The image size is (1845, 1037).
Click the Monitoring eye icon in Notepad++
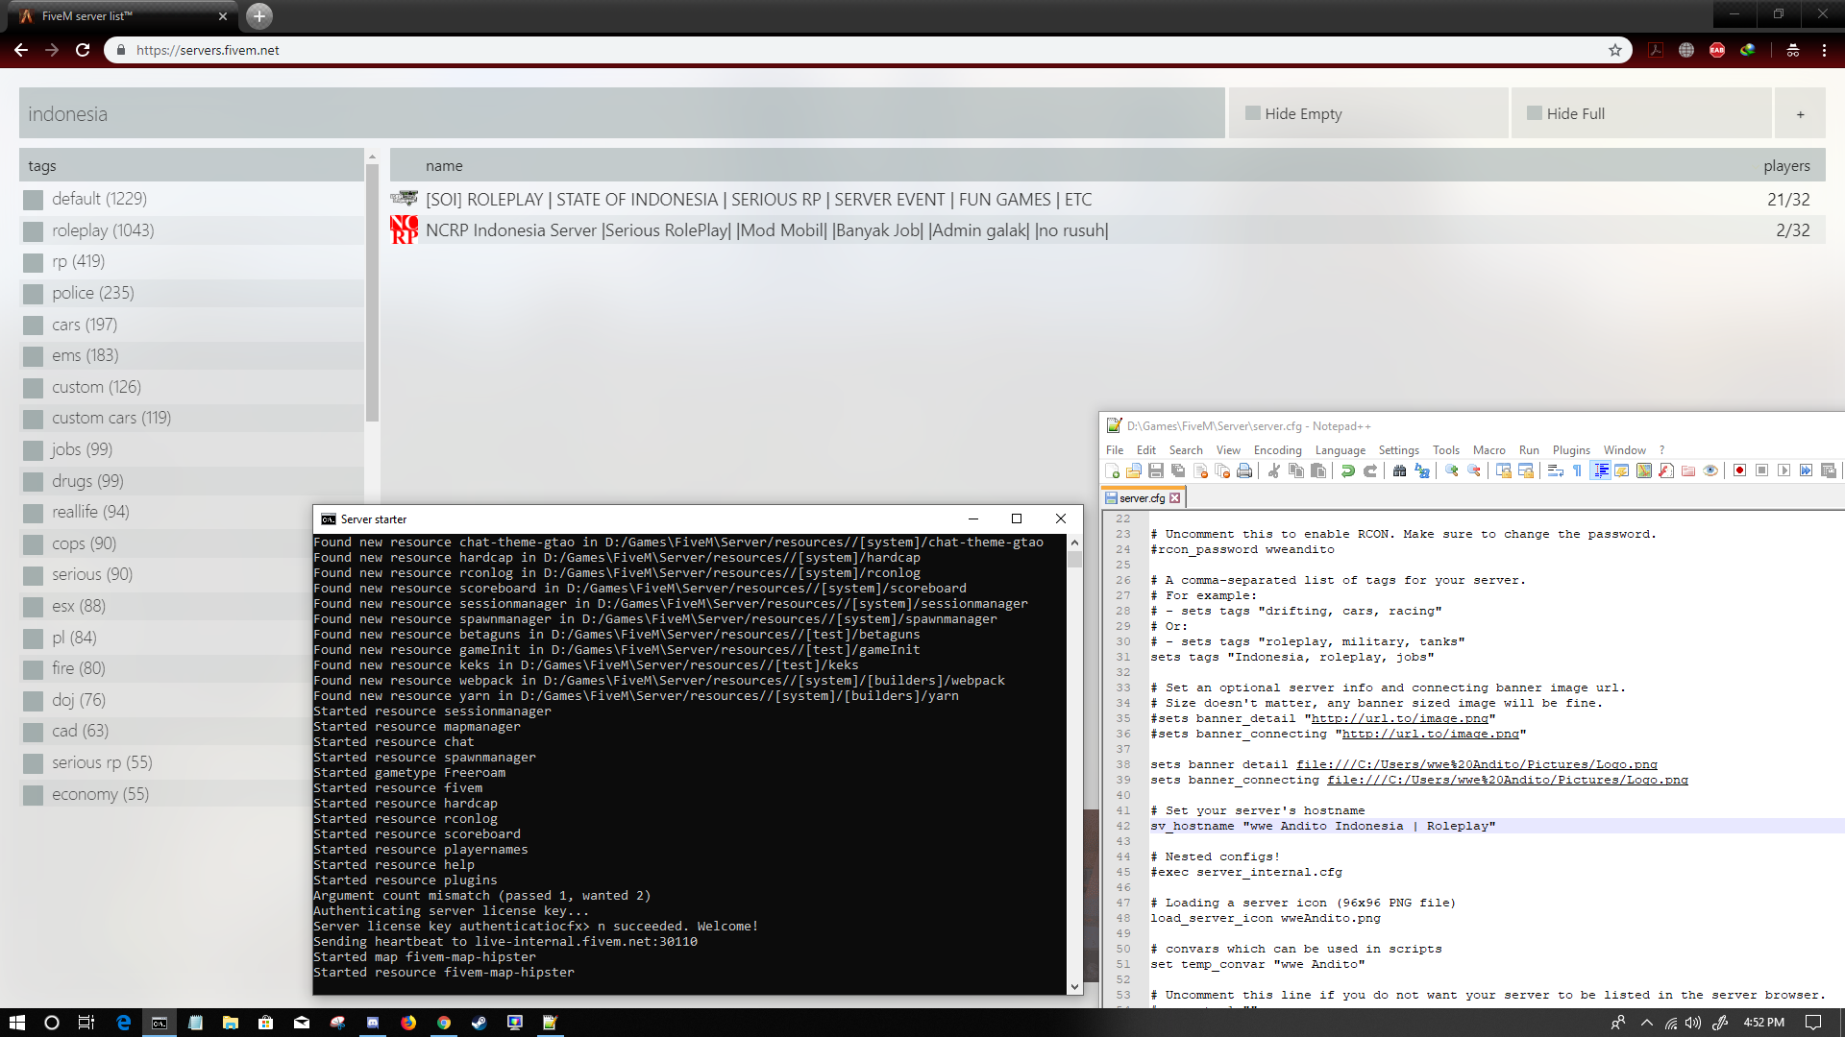coord(1710,470)
